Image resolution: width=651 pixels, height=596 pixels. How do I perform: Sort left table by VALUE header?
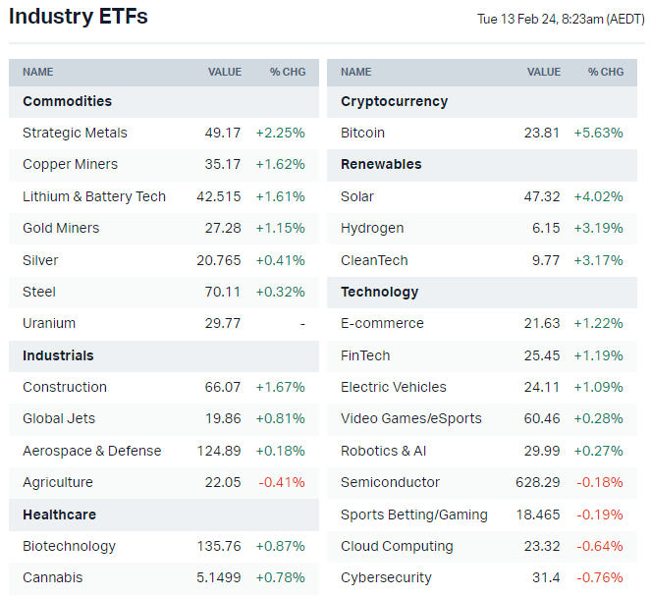pyautogui.click(x=224, y=72)
